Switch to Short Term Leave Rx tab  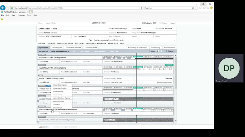point(73,47)
